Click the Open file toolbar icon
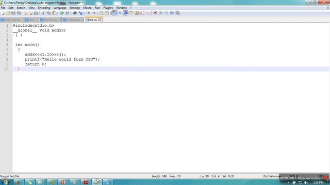 (x=8, y=13)
